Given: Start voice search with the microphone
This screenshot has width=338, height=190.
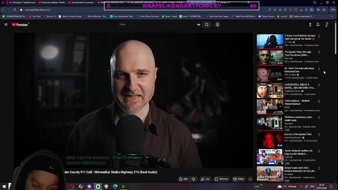Looking at the screenshot, I should (217, 25).
